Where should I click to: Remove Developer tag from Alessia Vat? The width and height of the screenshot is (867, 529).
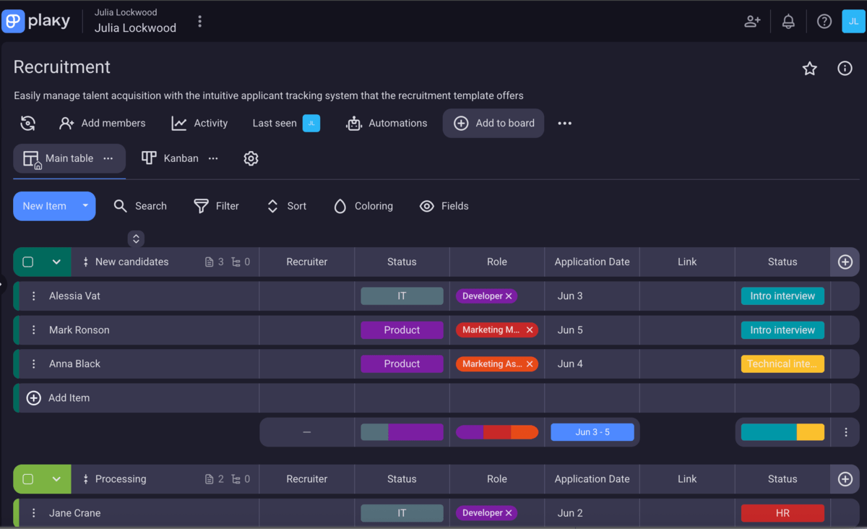509,296
